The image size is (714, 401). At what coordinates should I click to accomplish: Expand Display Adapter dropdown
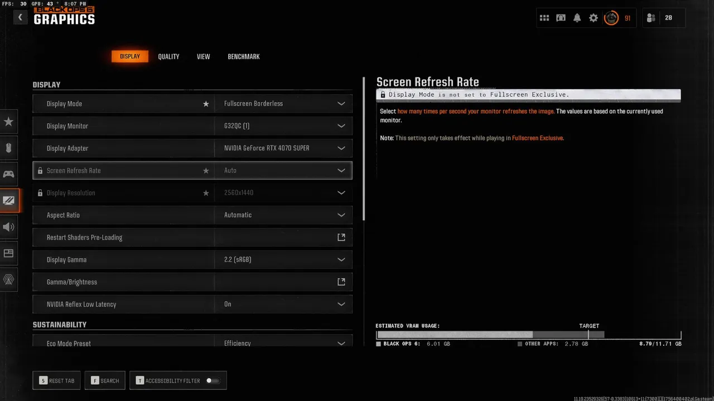[341, 148]
